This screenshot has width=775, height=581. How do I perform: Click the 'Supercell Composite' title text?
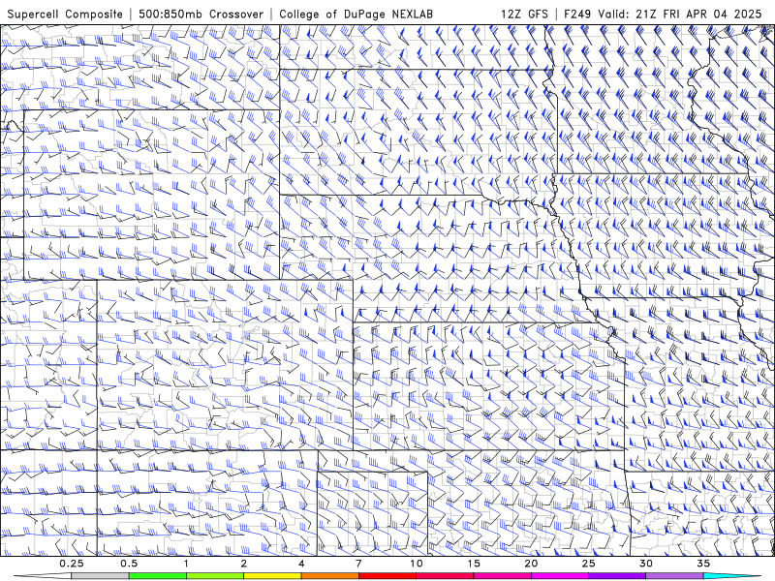(65, 15)
